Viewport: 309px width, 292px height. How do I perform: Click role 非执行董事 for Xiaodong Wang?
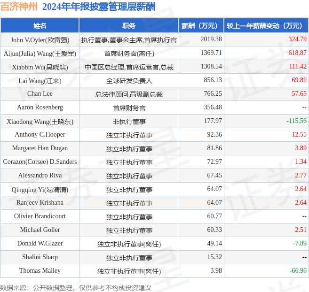[x=129, y=122]
